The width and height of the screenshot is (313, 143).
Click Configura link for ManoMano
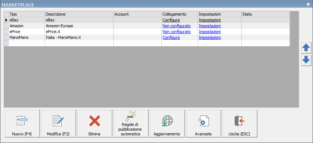pyautogui.click(x=171, y=37)
